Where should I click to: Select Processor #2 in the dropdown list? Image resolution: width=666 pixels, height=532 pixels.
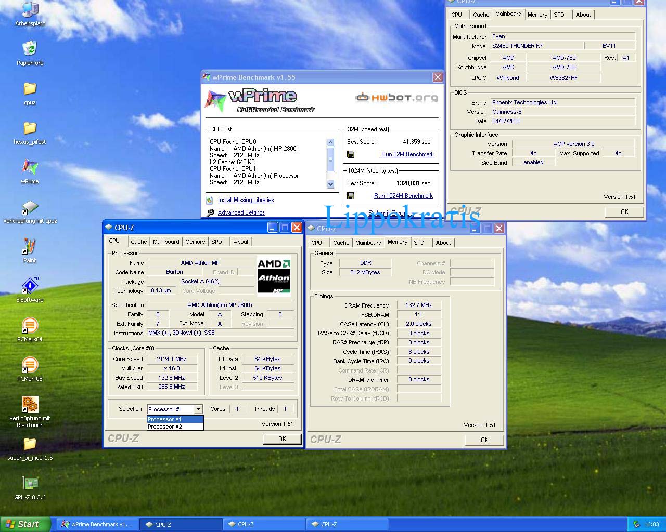tap(175, 427)
